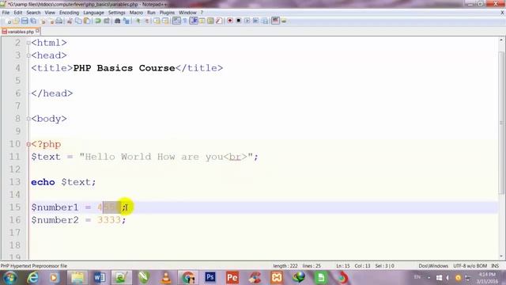506x285 pixels.
Task: Click the Redo toolbar icon
Action: 107,21
